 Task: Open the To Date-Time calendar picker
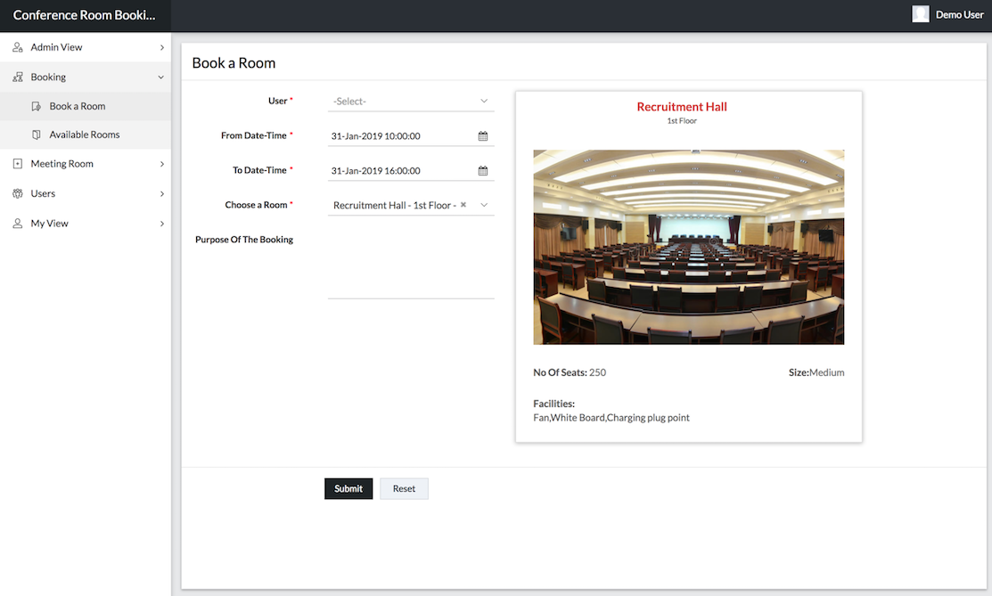point(483,171)
